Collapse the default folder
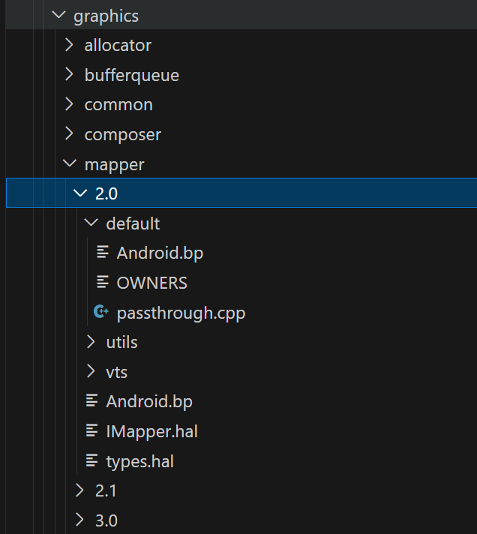 point(91,223)
